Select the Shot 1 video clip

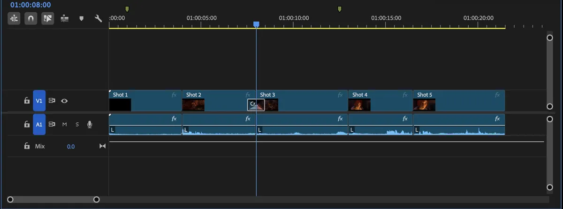[145, 101]
